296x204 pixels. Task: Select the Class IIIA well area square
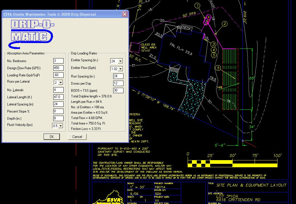pos(135,47)
